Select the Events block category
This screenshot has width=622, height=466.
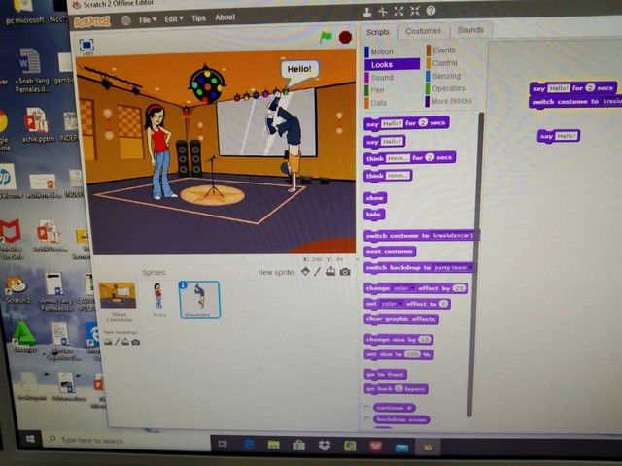[443, 50]
